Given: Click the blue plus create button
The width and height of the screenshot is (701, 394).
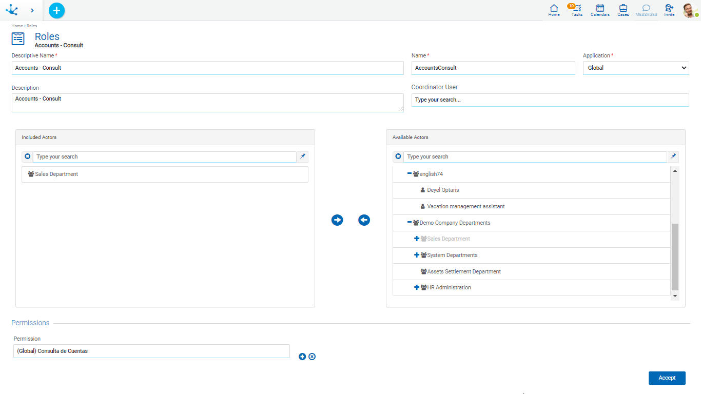Looking at the screenshot, I should (56, 10).
